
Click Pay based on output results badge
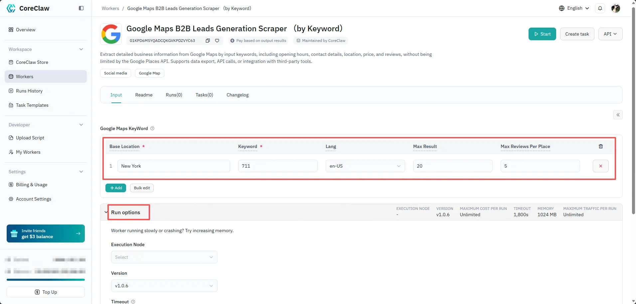tap(258, 41)
